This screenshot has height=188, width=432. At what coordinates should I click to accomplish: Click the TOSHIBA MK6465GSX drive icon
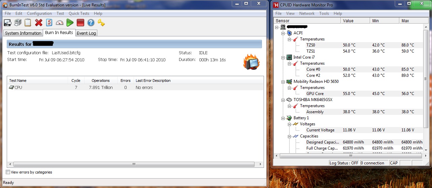tap(289, 100)
